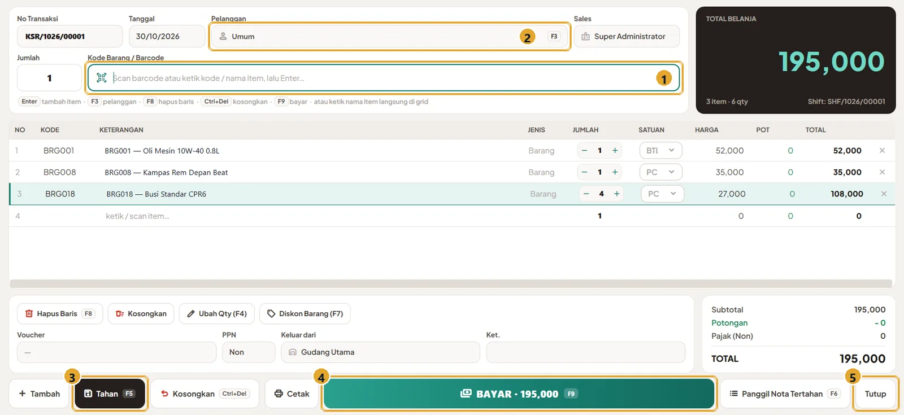
Task: Increase quantity of Kampas Rem Depan Beat
Action: coord(615,172)
